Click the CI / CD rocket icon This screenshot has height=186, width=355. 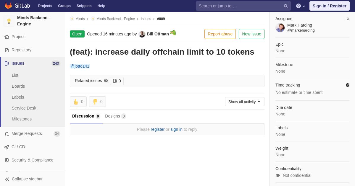pyautogui.click(x=7, y=147)
